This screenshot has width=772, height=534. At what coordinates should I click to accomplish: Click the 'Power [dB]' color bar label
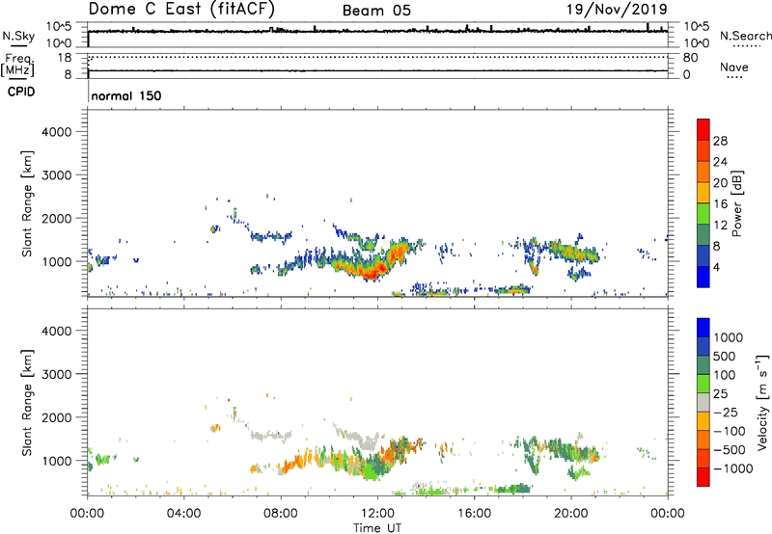point(736,203)
